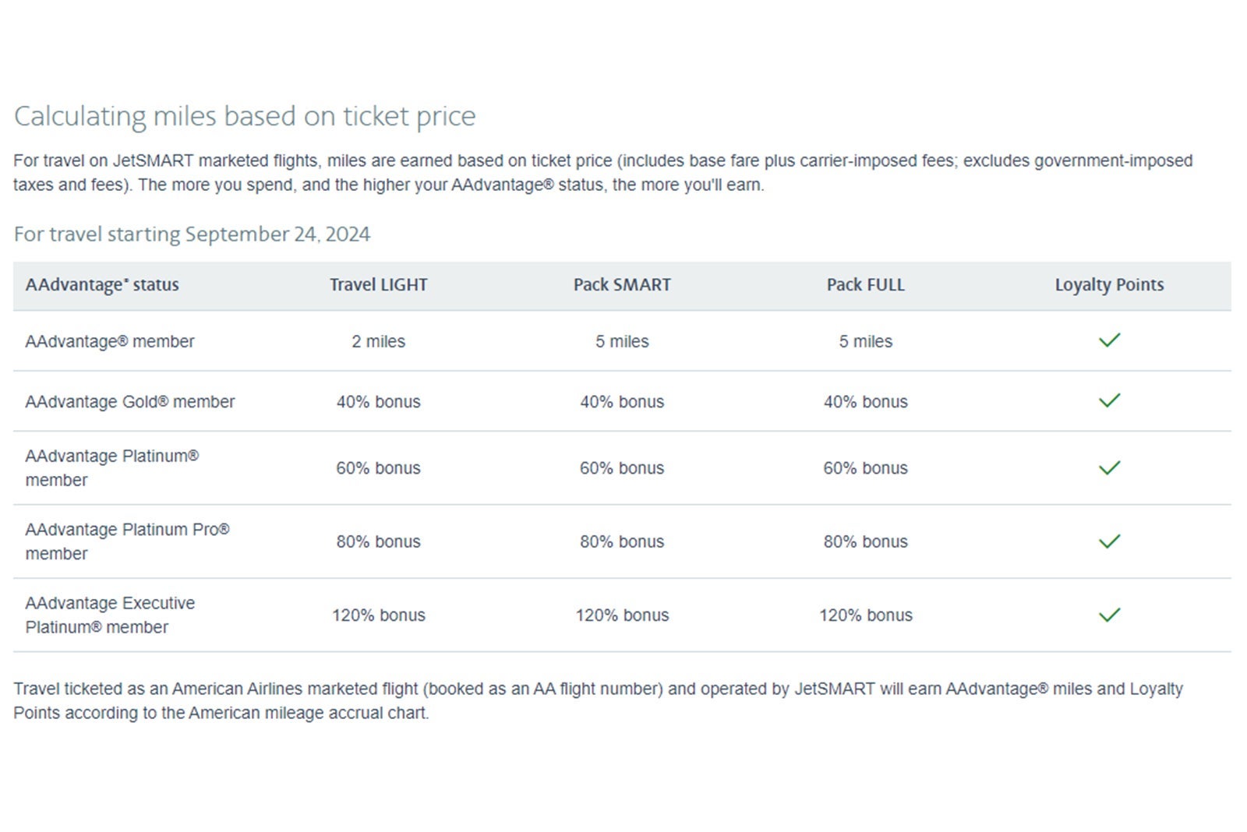Click the 60% bonus cell under Pack SMART
Viewport: 1247px width, 832px height.
coord(622,468)
